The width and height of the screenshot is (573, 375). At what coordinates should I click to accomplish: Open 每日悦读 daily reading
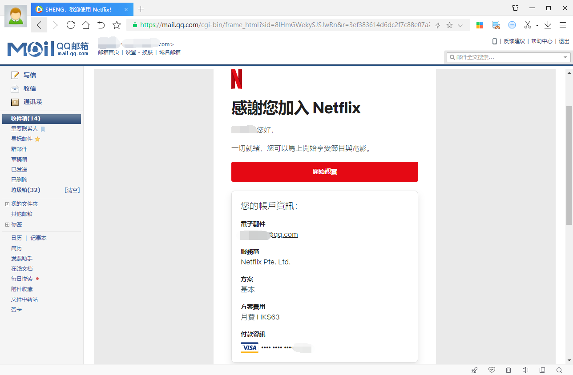tap(22, 279)
